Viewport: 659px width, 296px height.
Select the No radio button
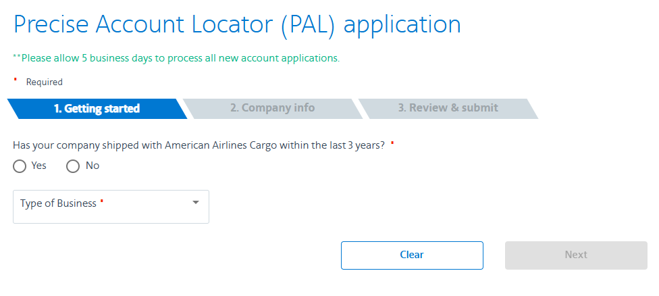pyautogui.click(x=73, y=166)
